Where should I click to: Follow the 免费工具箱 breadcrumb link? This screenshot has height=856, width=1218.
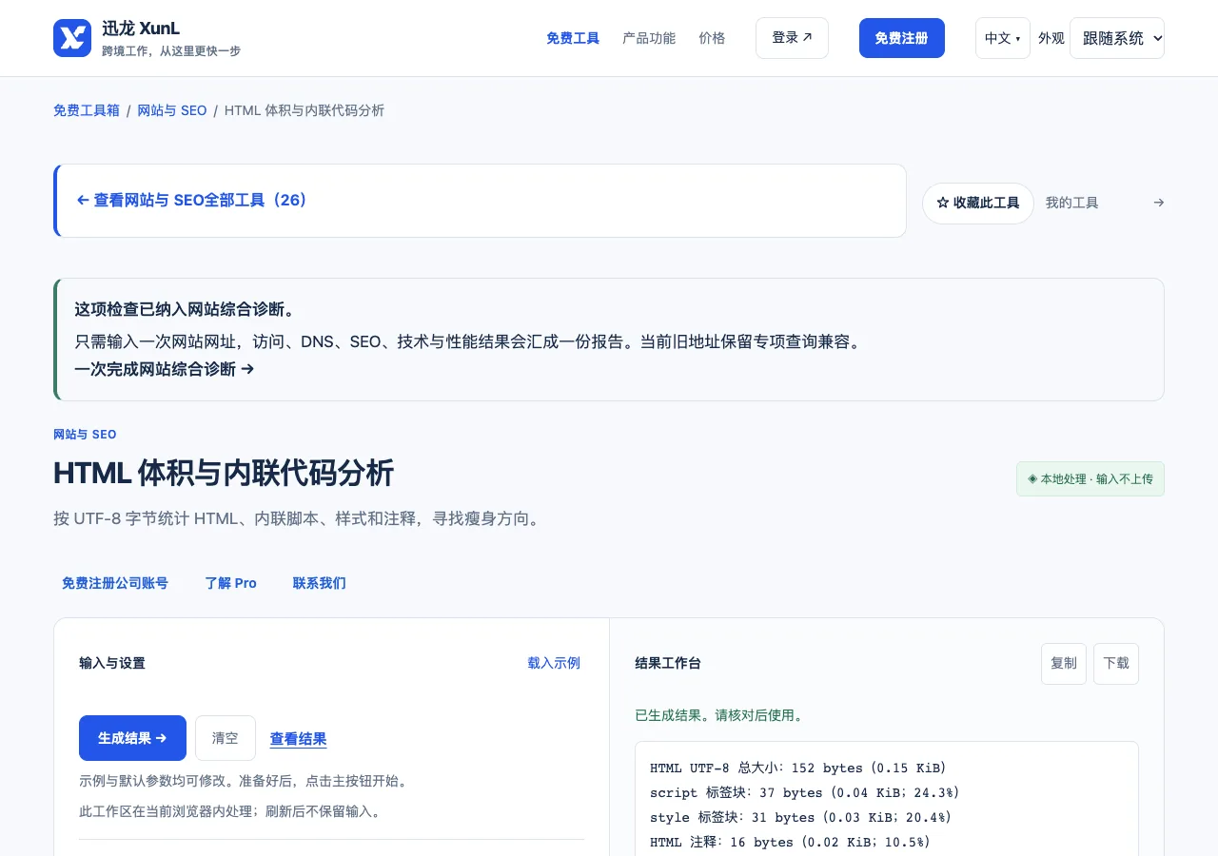pos(87,110)
